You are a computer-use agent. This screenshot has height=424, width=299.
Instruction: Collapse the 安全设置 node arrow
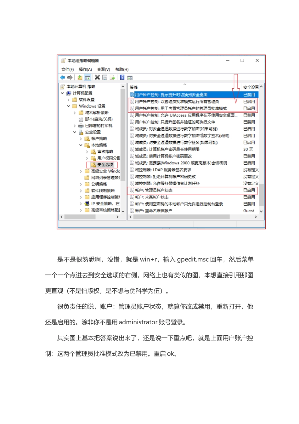pos(75,132)
